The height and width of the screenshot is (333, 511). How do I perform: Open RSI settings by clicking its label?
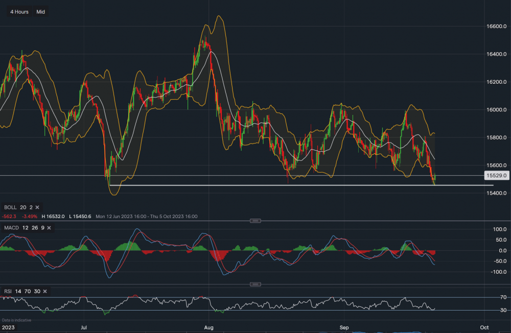point(8,291)
